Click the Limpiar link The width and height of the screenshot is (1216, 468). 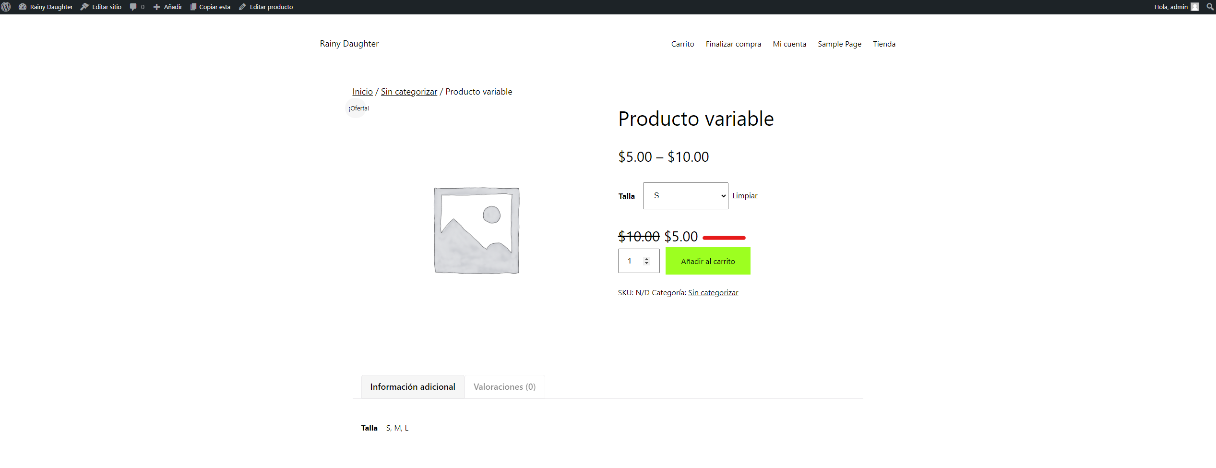745,196
